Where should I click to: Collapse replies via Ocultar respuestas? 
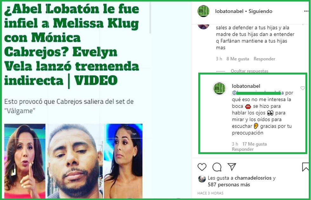(x=249, y=71)
